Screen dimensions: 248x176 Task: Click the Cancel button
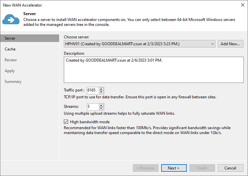click(x=230, y=168)
